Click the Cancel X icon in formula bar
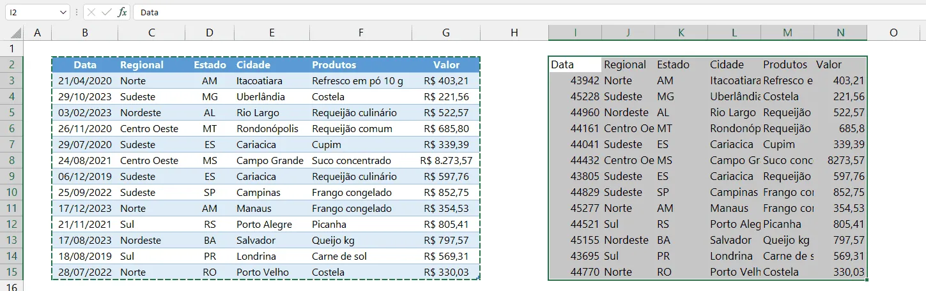 [x=92, y=12]
